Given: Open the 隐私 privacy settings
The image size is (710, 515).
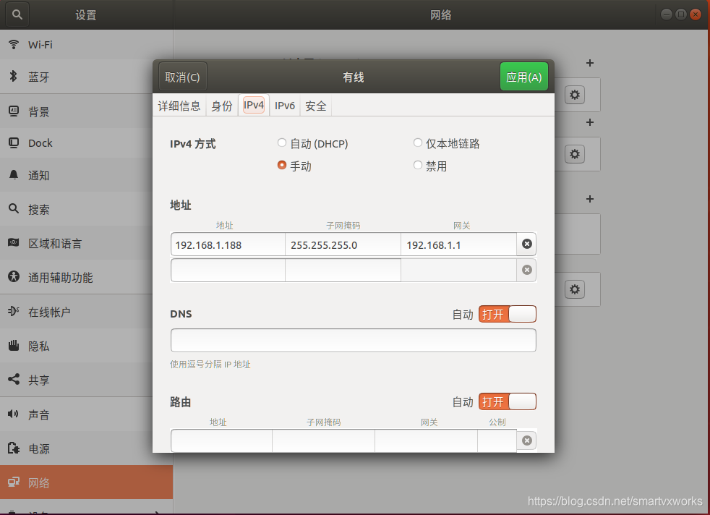Looking at the screenshot, I should 39,346.
